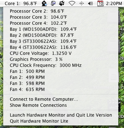
Task: Select Fan 1: 500 RPM entry
Action: pyautogui.click(x=61, y=71)
